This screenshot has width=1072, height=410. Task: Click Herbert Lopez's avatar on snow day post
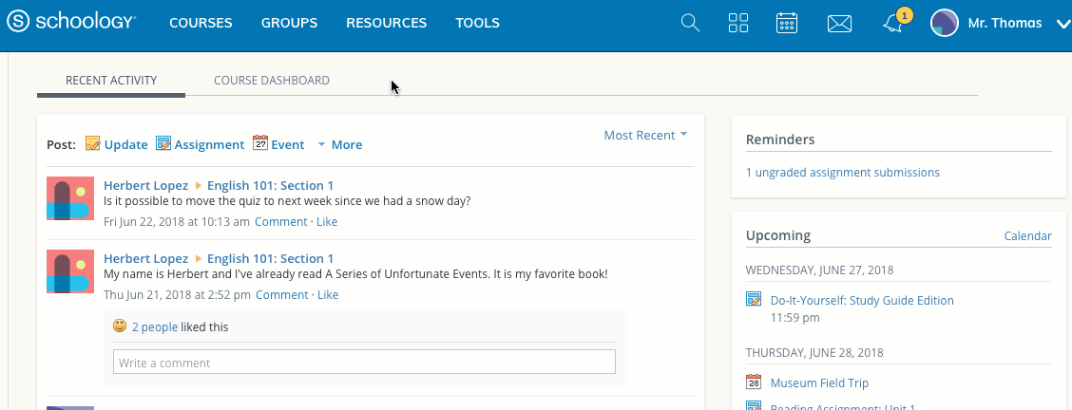(x=70, y=198)
